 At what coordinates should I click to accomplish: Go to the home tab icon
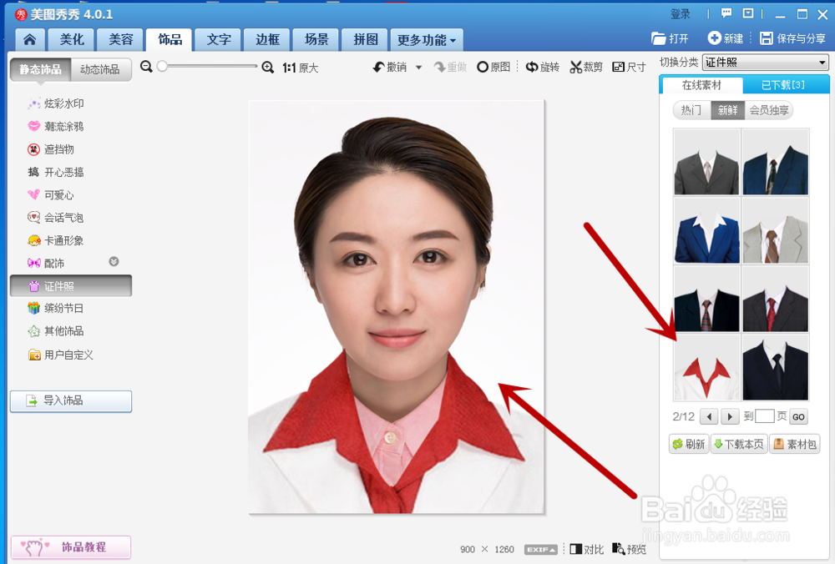(30, 39)
